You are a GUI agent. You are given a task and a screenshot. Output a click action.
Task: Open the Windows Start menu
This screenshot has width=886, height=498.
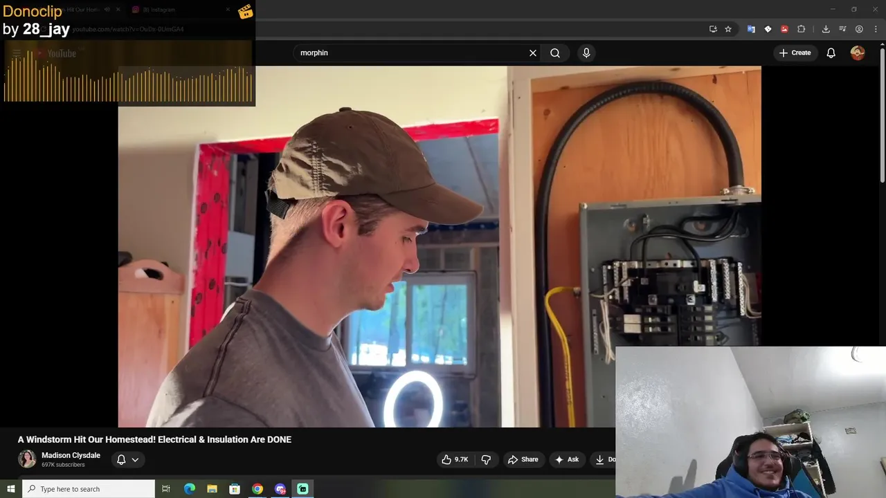(x=10, y=489)
